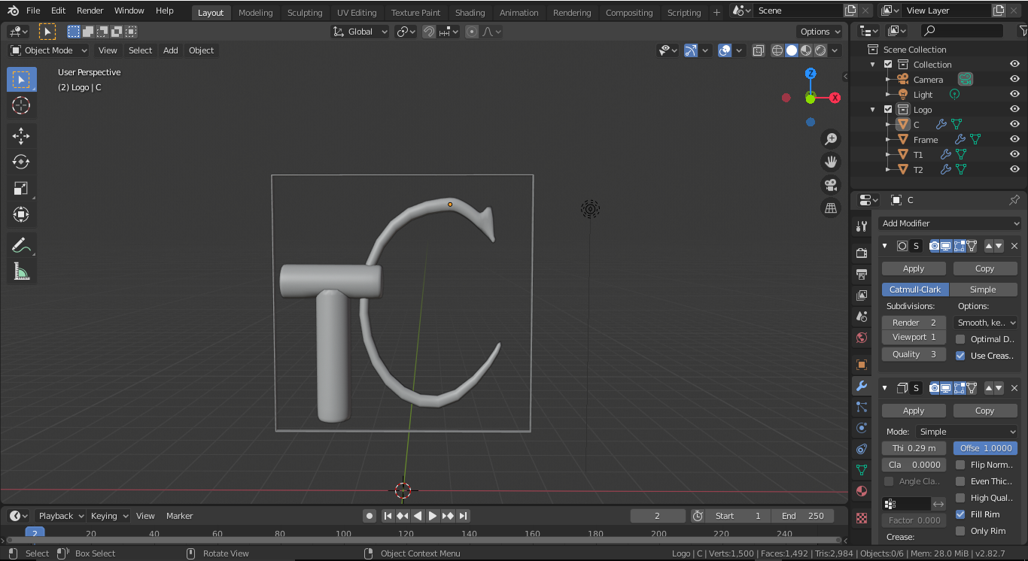The image size is (1028, 561).
Task: Switch to the UV Editing workspace tab
Action: coord(357,12)
